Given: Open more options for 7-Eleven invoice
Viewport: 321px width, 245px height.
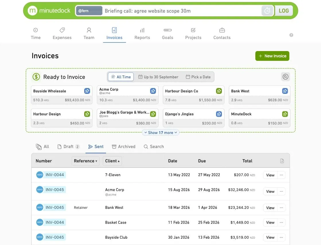Looking at the screenshot, I should pos(281,175).
